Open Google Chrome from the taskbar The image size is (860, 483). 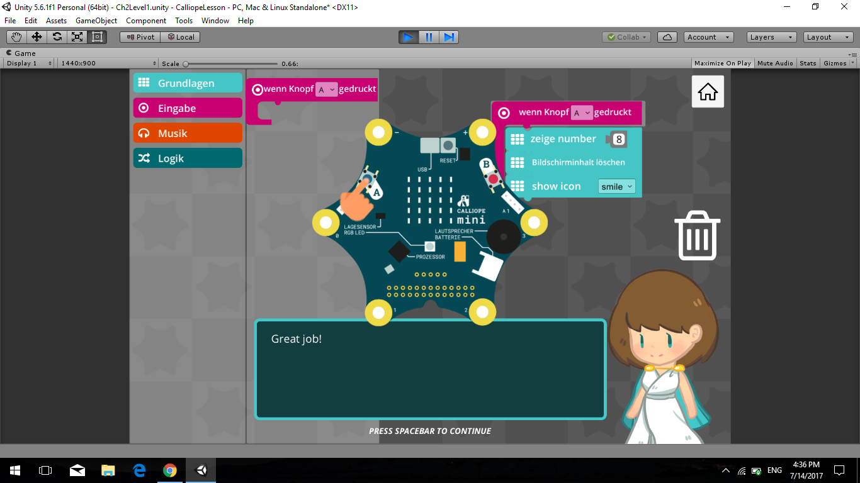[x=170, y=470]
